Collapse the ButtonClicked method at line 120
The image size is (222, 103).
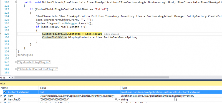point(16,2)
